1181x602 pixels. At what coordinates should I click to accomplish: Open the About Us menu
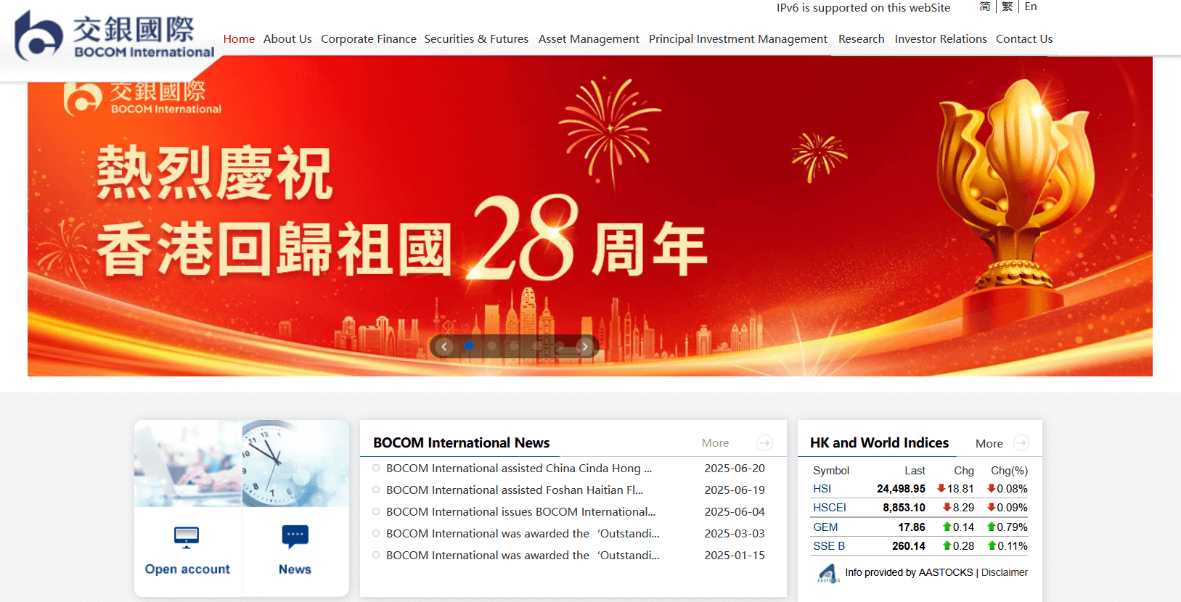[287, 39]
